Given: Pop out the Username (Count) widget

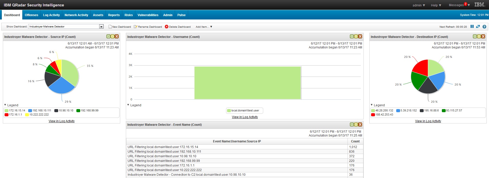Looking at the screenshot, I should (x=352, y=37).
